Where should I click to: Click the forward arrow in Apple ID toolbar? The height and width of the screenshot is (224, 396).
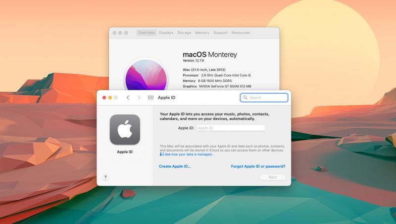point(139,98)
